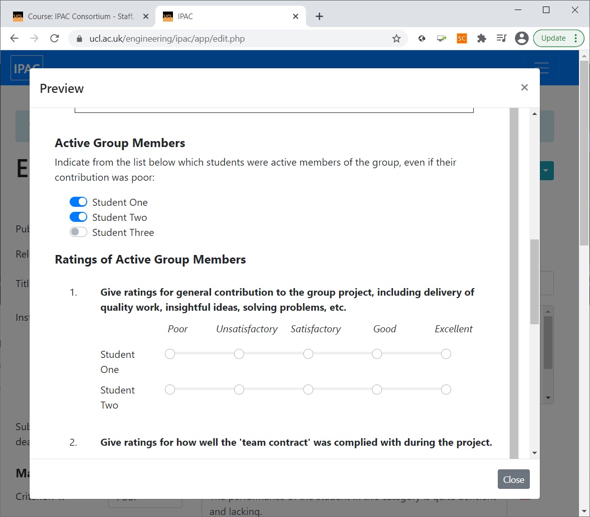
Task: Click the Chrome Update button
Action: click(558, 39)
